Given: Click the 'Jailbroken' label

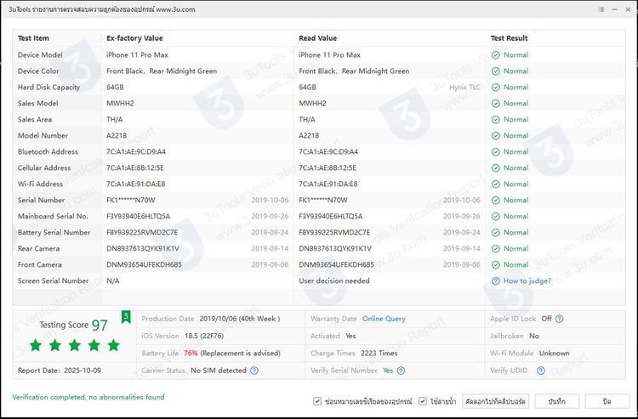Looking at the screenshot, I should 507,336.
